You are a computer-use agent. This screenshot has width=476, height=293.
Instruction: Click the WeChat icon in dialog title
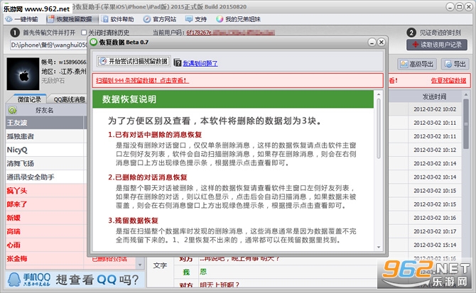pyautogui.click(x=94, y=42)
